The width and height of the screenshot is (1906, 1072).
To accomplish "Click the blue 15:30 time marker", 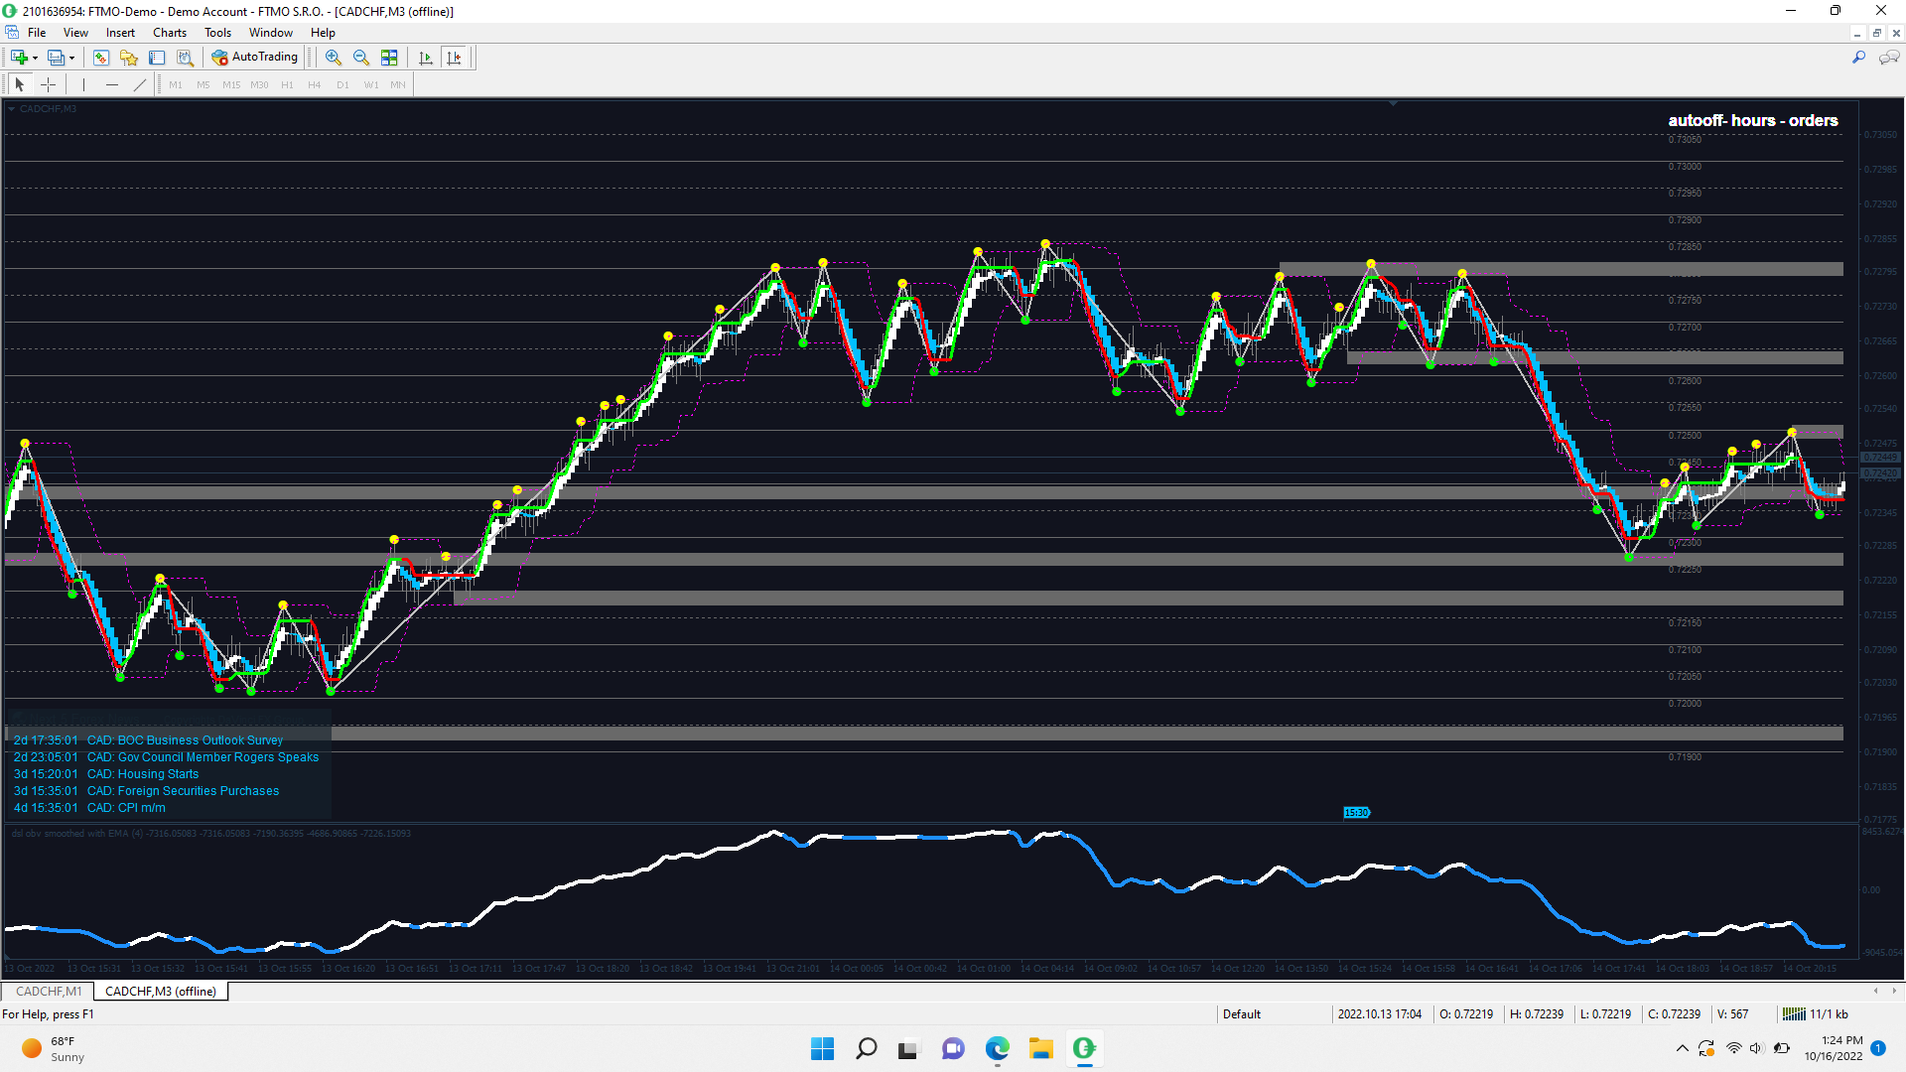I will click(1356, 812).
